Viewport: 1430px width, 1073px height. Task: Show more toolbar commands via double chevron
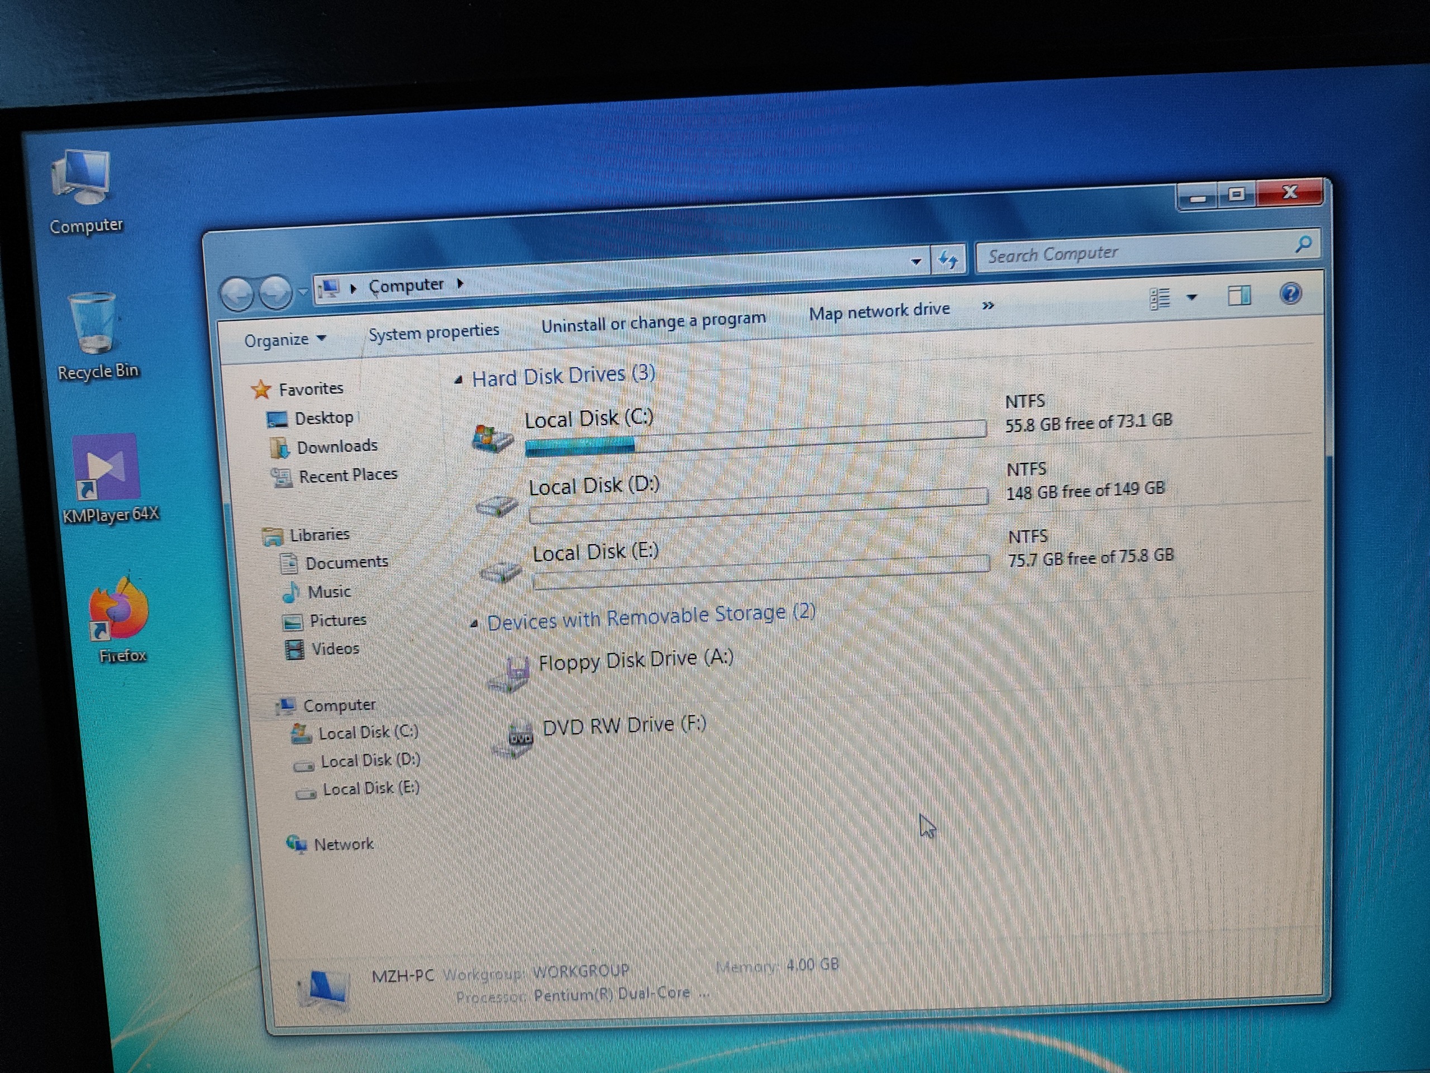tap(988, 306)
